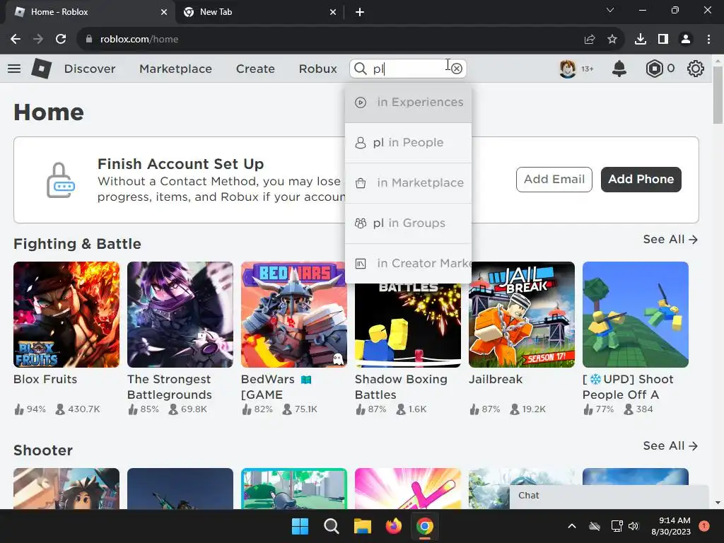Open a new browser tab

[360, 12]
